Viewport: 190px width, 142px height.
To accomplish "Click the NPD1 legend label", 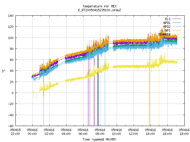I will (x=167, y=23).
